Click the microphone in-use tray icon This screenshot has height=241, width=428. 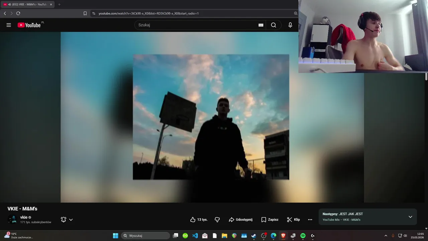point(393,236)
